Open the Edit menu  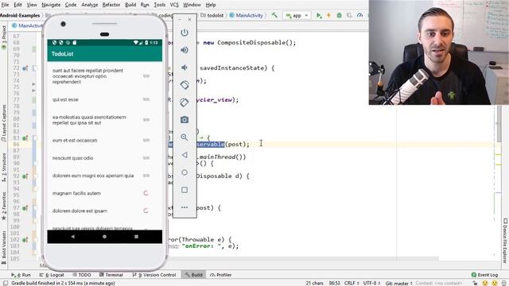click(17, 5)
